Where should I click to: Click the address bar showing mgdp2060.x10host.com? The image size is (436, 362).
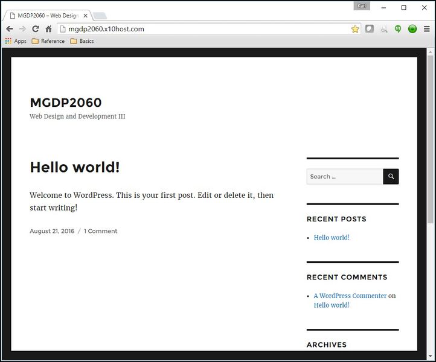click(208, 29)
